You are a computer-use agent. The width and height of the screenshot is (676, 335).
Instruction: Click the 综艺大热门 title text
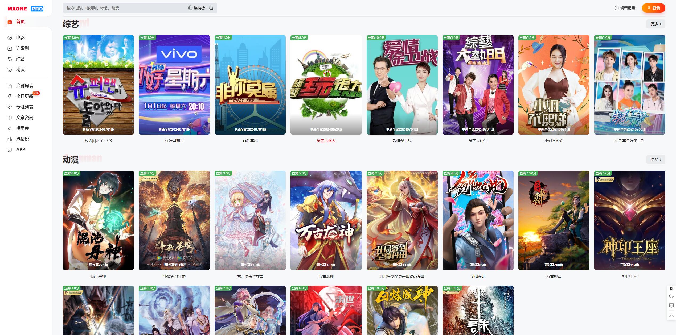coord(478,141)
